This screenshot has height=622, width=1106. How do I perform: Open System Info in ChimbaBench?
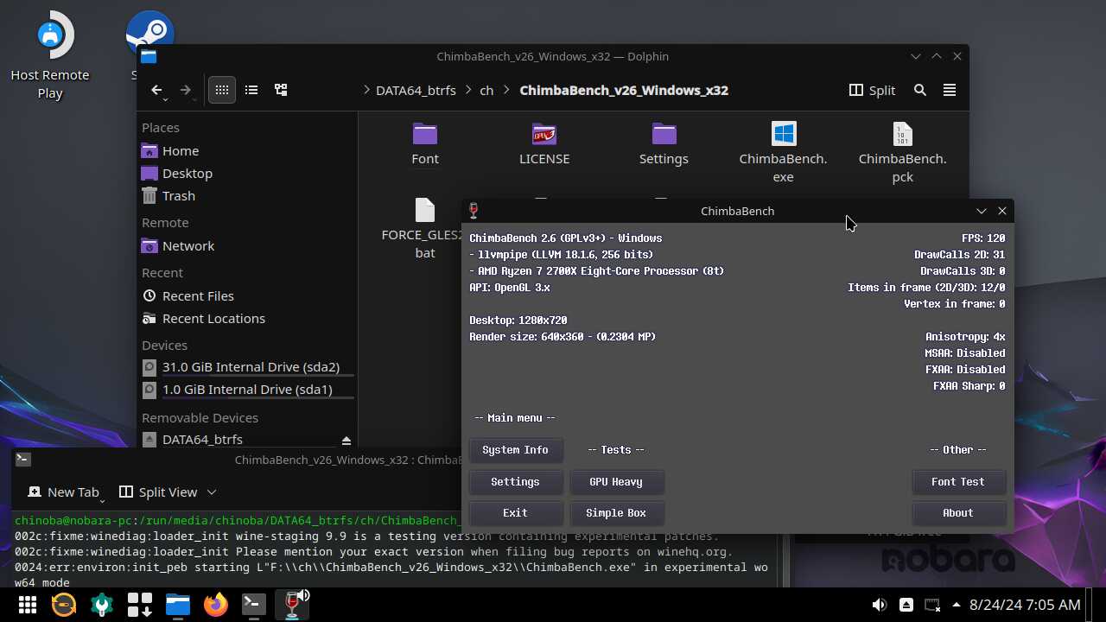click(x=516, y=450)
